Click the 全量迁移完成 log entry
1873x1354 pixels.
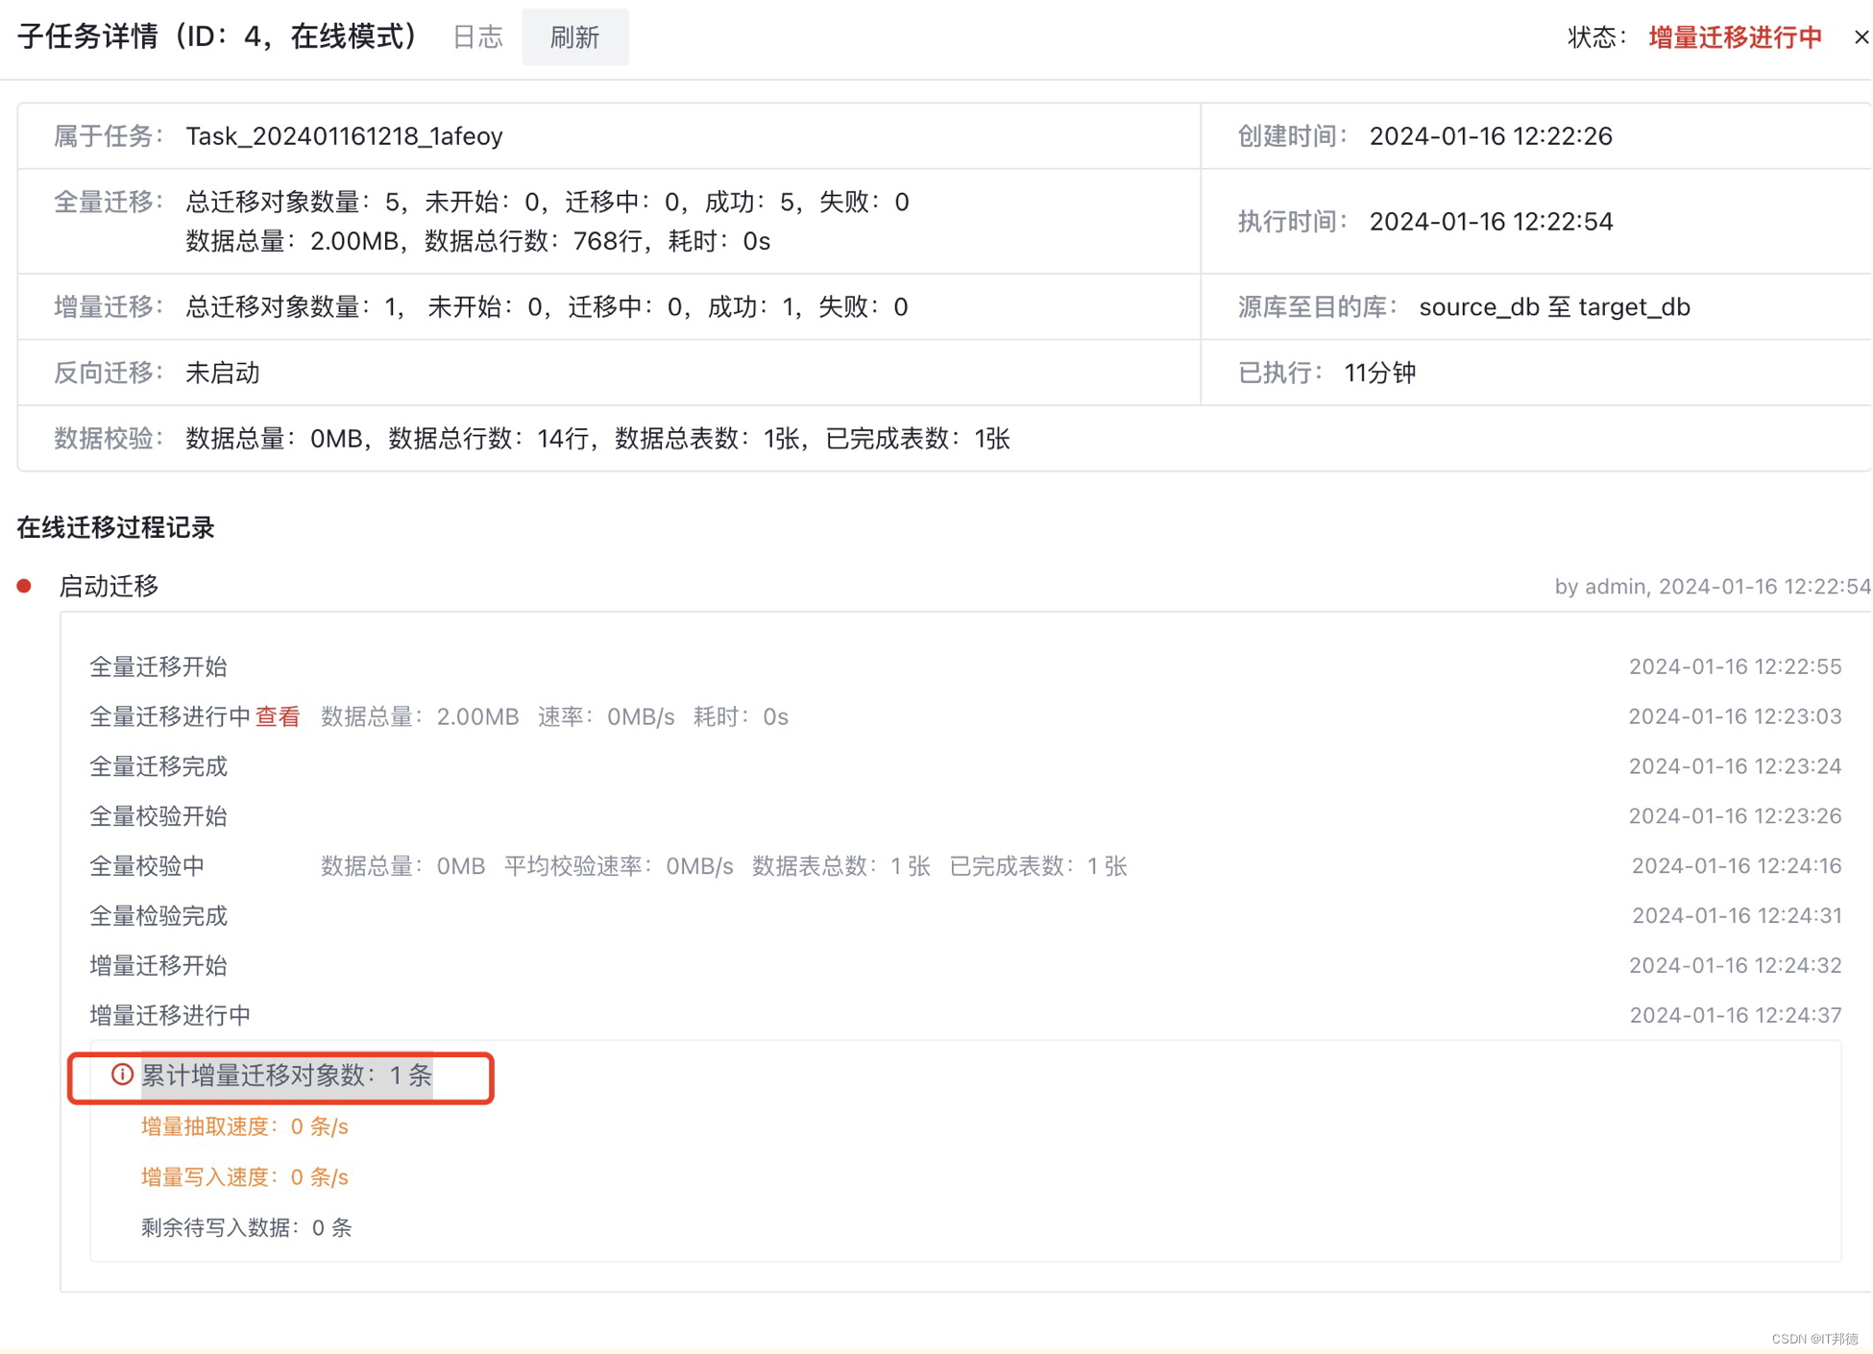pyautogui.click(x=158, y=766)
